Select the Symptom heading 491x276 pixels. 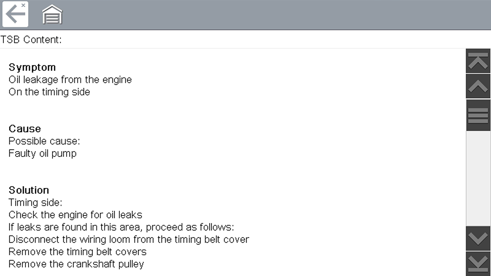[x=32, y=67]
